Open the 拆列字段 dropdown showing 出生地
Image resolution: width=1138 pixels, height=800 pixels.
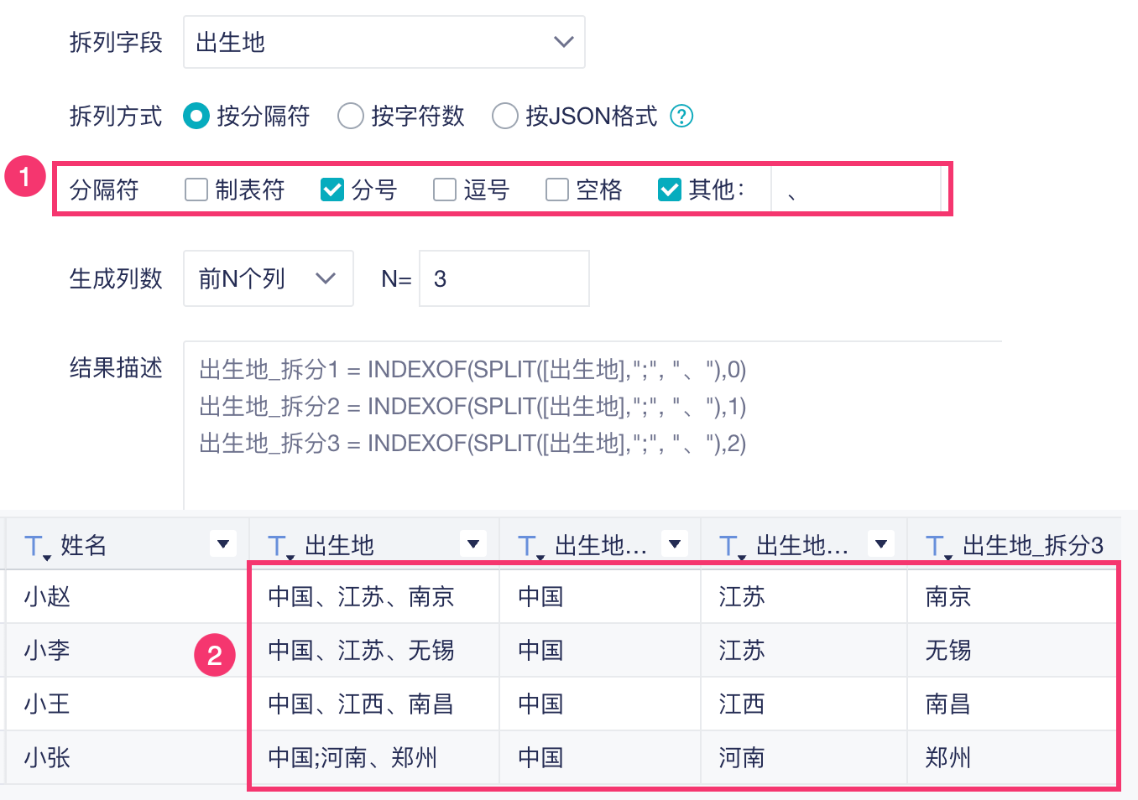coord(384,42)
